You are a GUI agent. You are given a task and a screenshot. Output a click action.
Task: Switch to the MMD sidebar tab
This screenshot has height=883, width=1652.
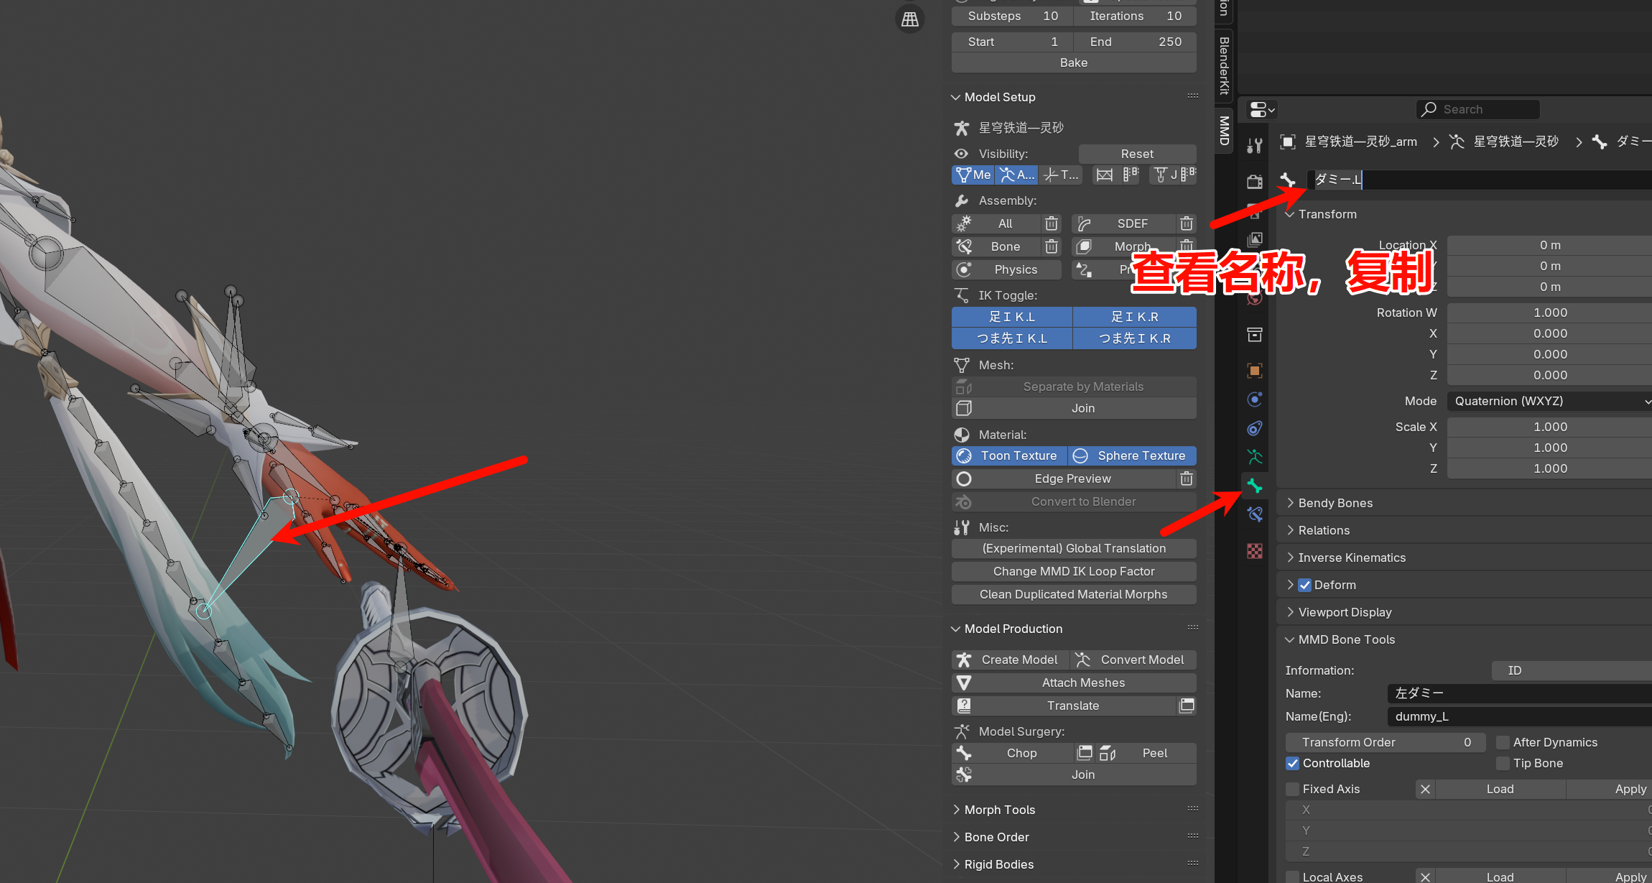1225,130
